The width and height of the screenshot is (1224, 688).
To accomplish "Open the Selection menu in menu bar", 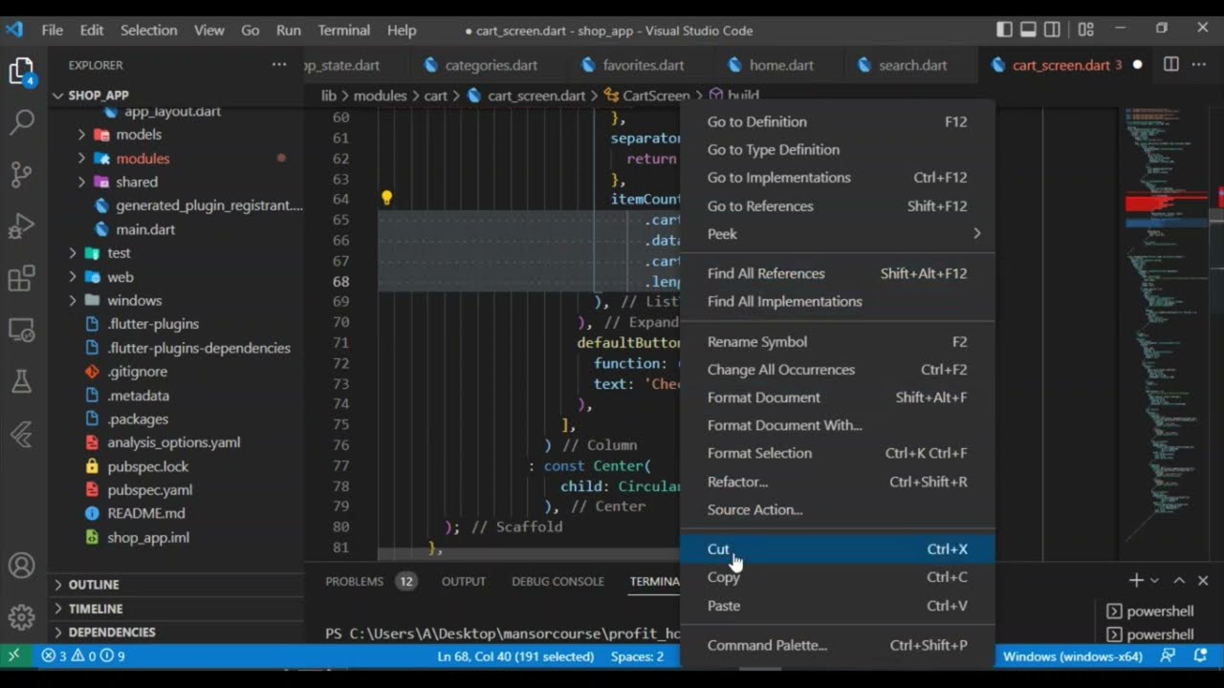I will pos(148,30).
